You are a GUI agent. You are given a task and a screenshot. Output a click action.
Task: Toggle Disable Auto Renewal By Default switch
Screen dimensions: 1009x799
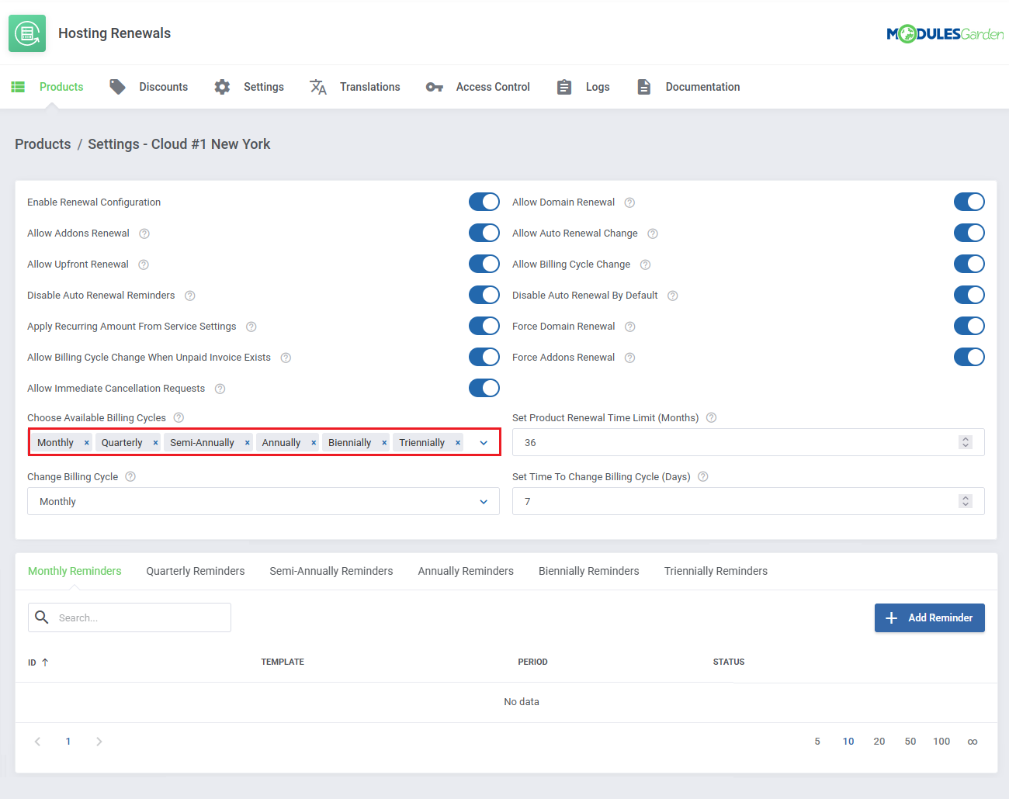[x=969, y=295]
